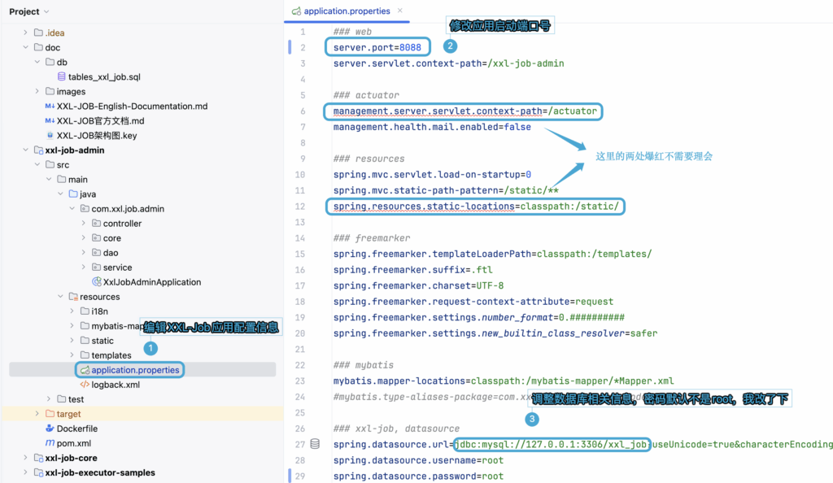Image resolution: width=833 pixels, height=483 pixels.
Task: Click the pom.xml Maven file icon
Action: coord(50,443)
